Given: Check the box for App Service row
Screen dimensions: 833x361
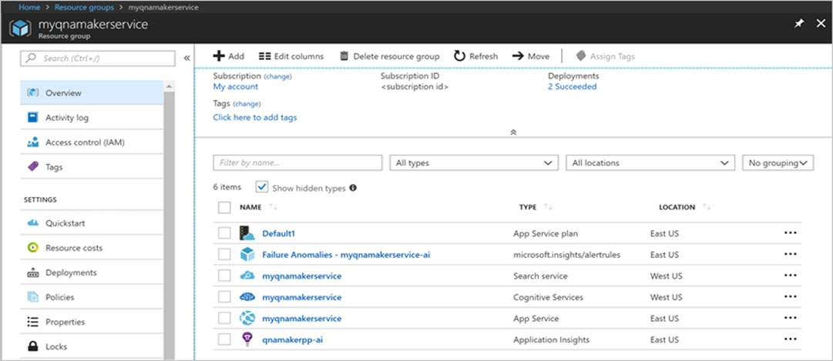Looking at the screenshot, I should click(x=224, y=318).
